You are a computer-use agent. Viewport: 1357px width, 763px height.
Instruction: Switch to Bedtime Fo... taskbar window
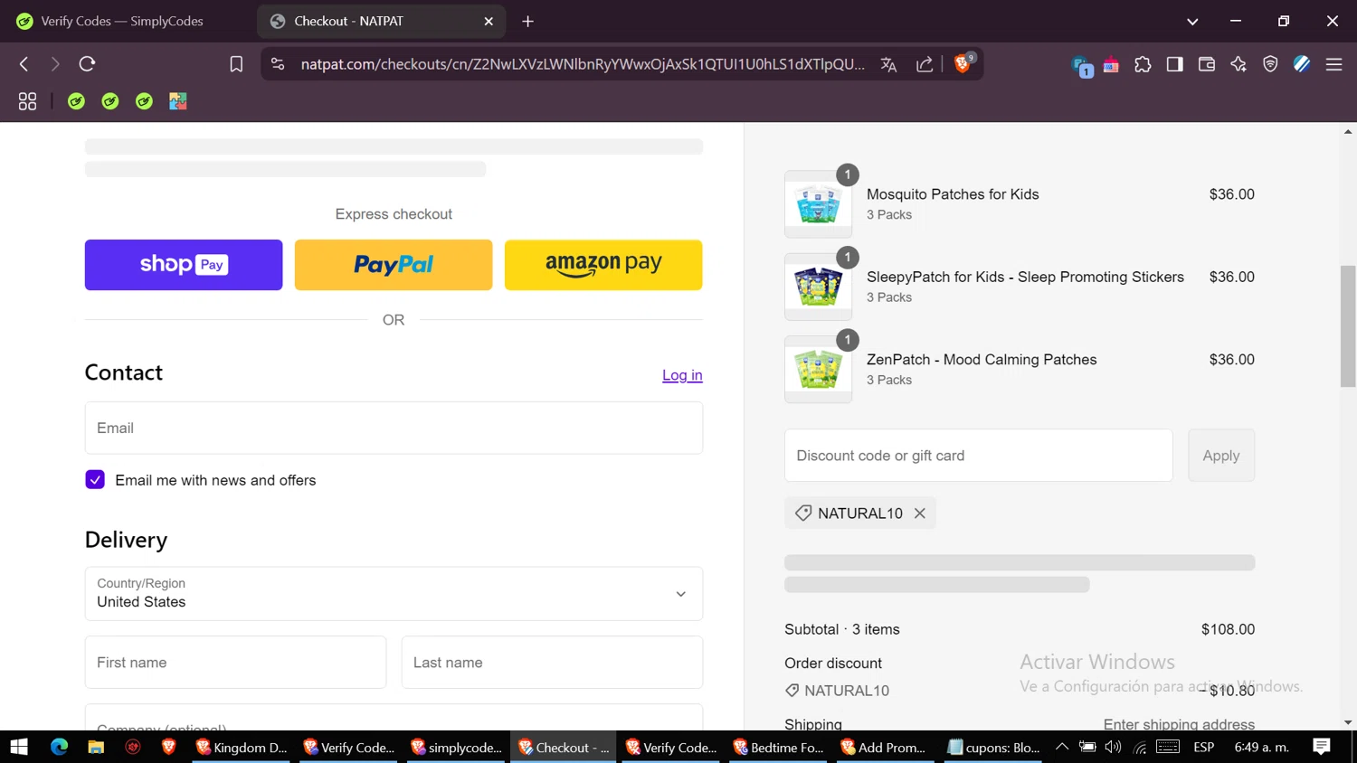click(779, 747)
